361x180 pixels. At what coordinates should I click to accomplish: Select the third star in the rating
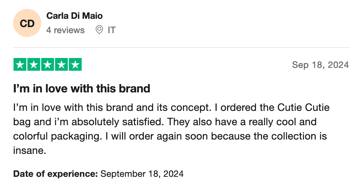48,65
